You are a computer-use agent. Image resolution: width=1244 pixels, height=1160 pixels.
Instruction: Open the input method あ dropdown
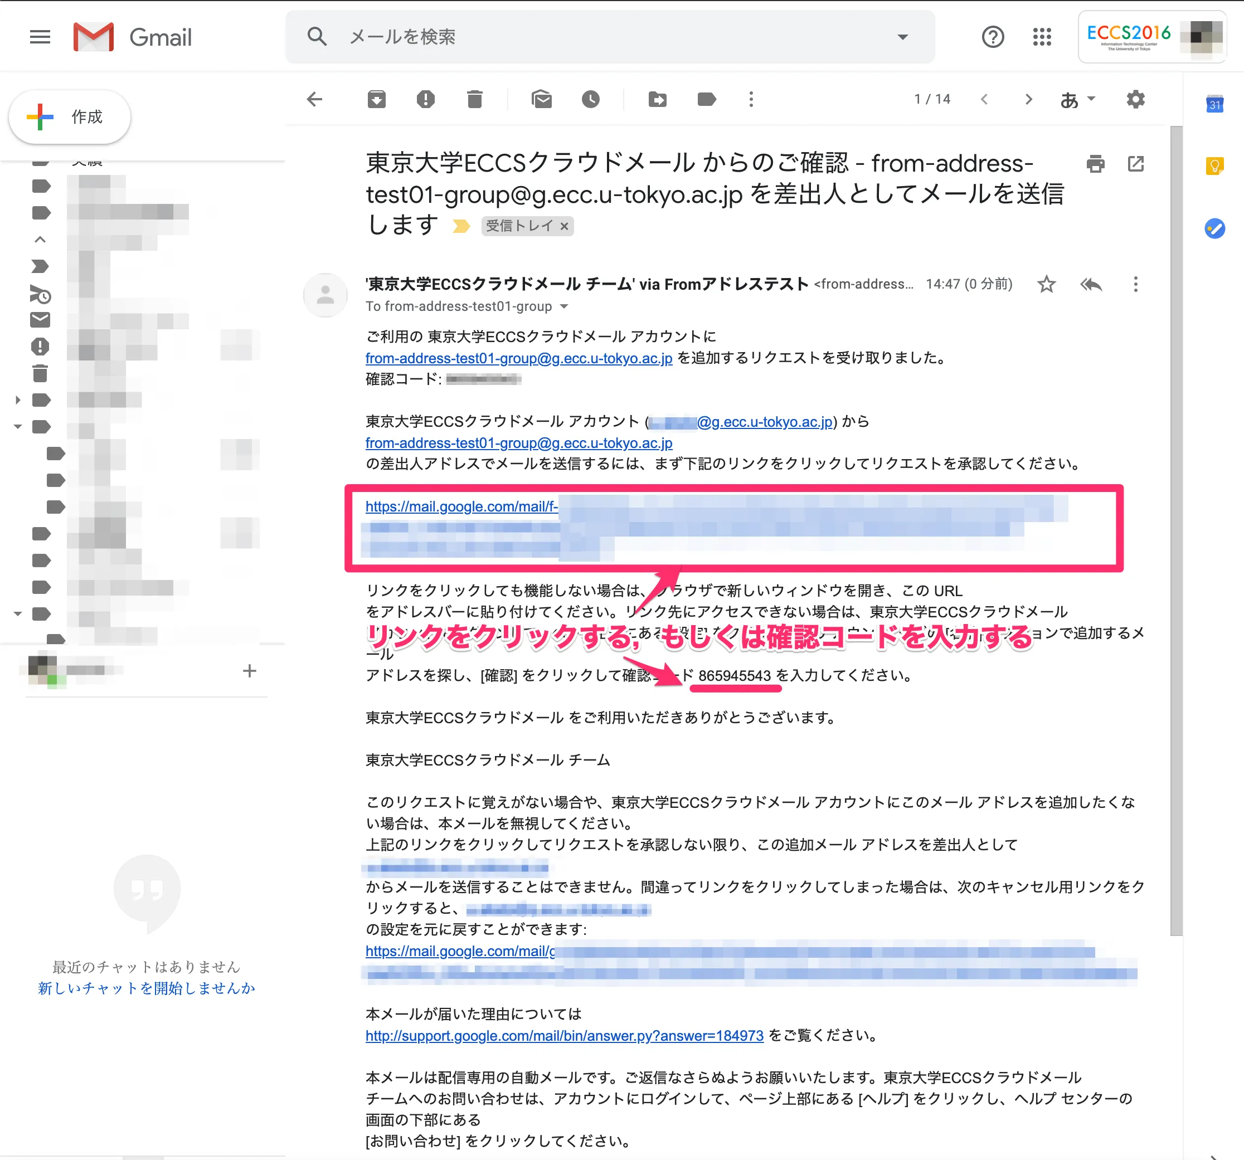[1077, 99]
